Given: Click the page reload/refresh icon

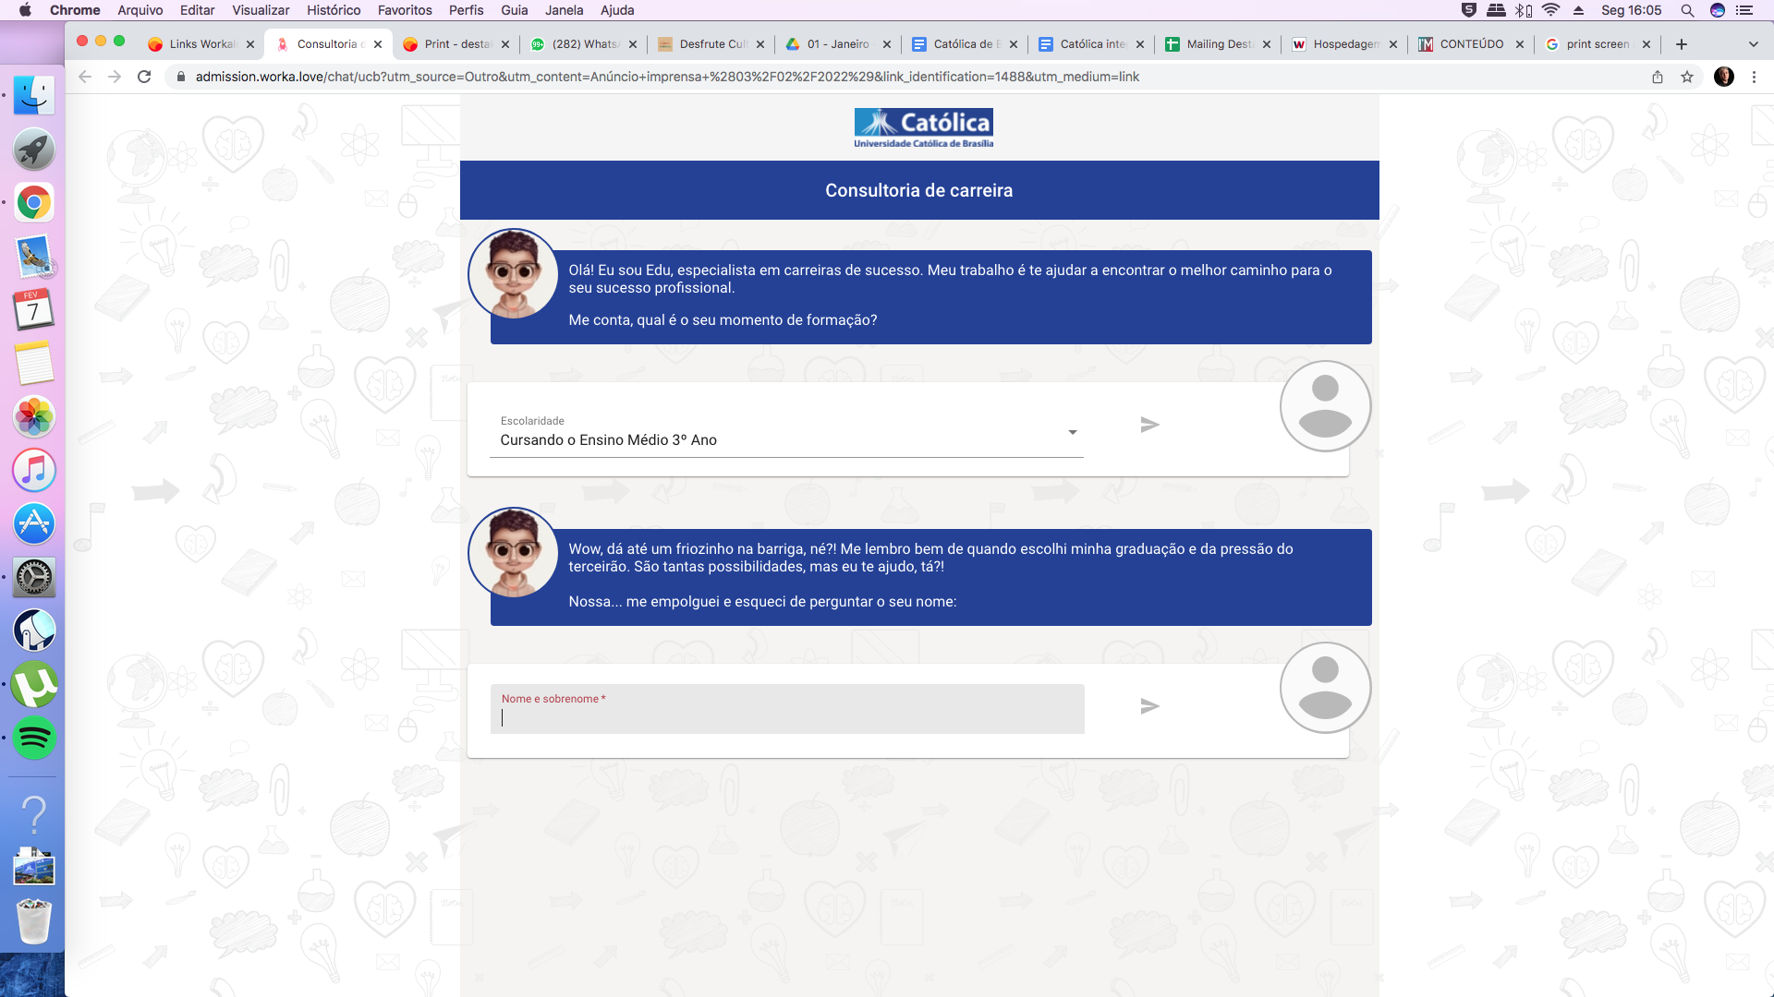Looking at the screenshot, I should point(144,77).
